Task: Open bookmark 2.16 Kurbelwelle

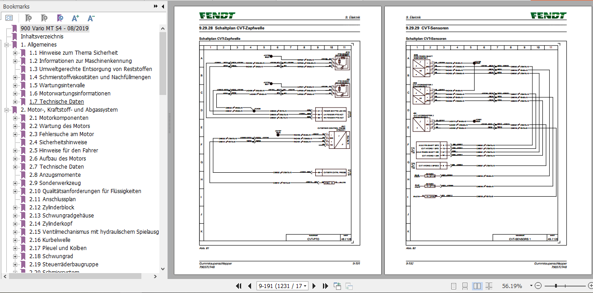Action: 50,240
